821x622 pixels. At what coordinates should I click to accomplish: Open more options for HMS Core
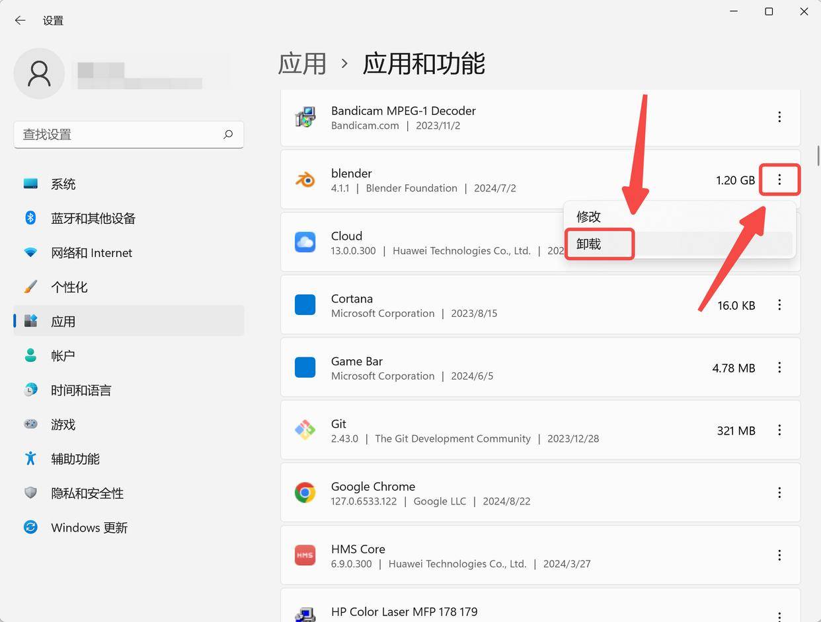coord(779,555)
